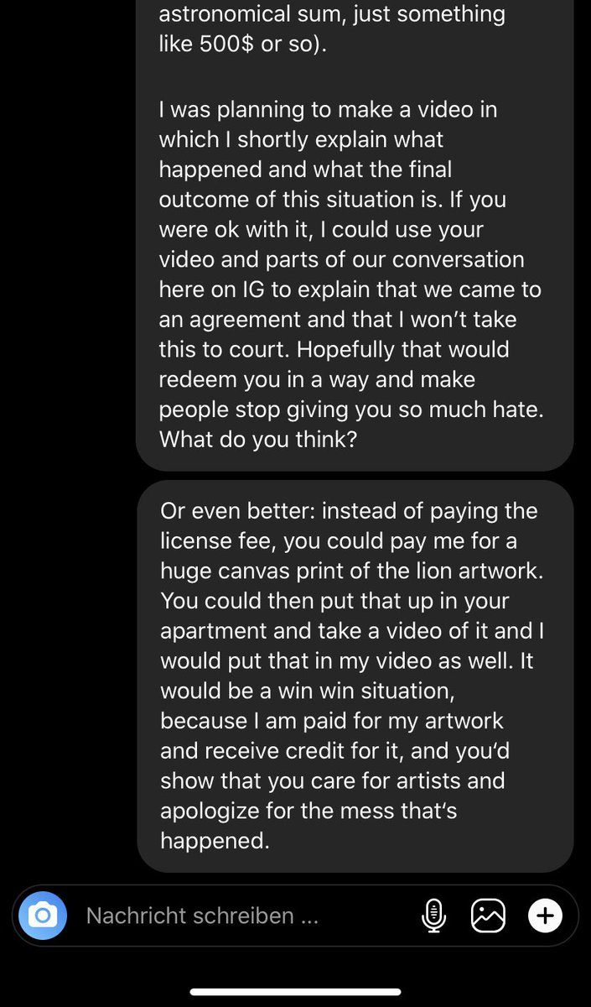
Task: Tap the line 'here on IG to explain that we came to'
Action: (350, 290)
